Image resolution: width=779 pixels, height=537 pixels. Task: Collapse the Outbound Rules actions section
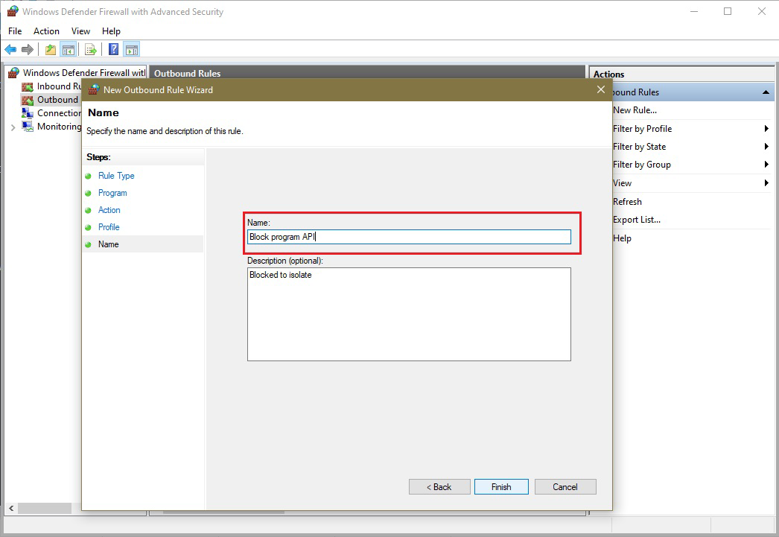pyautogui.click(x=766, y=92)
